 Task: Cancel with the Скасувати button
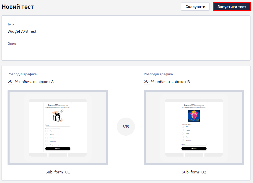pyautogui.click(x=195, y=7)
